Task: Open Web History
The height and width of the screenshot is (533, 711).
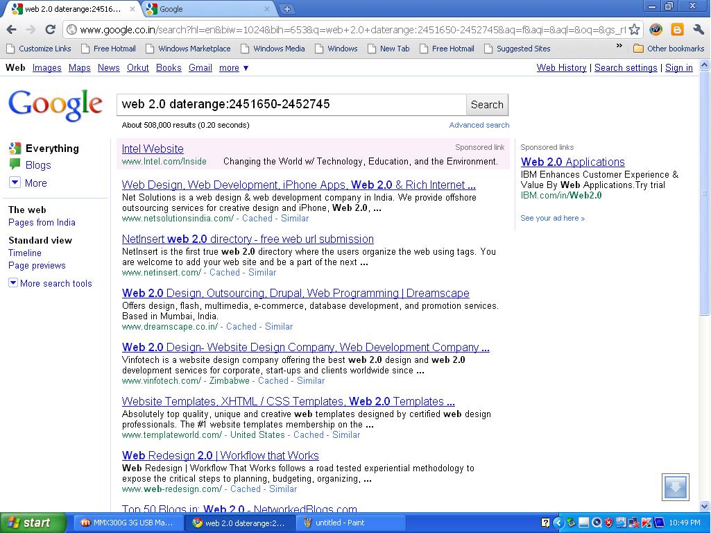Action: (561, 67)
